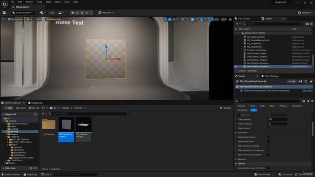Click the Import button

click(x=21, y=108)
